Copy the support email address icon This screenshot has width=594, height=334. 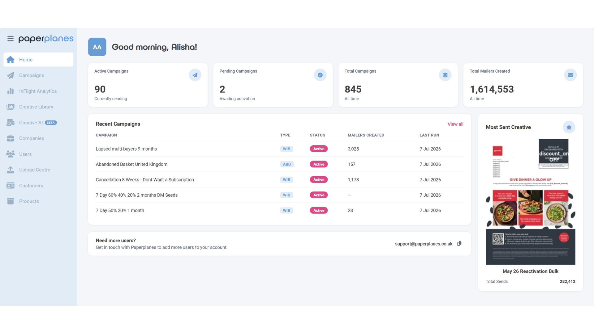(459, 244)
